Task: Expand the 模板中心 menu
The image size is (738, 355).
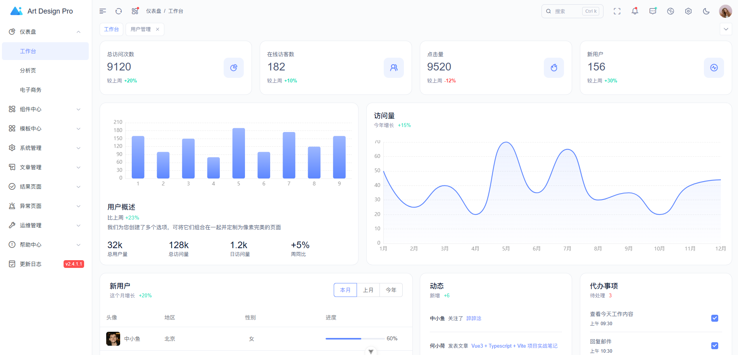Action: [79, 129]
